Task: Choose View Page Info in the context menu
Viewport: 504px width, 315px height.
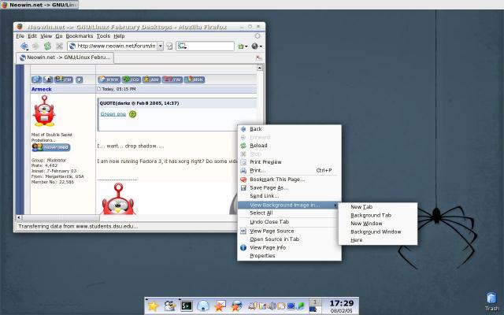Action: [289, 248]
